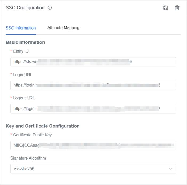
Task: Click the Basic Information section heading
Action: pyautogui.click(x=25, y=42)
